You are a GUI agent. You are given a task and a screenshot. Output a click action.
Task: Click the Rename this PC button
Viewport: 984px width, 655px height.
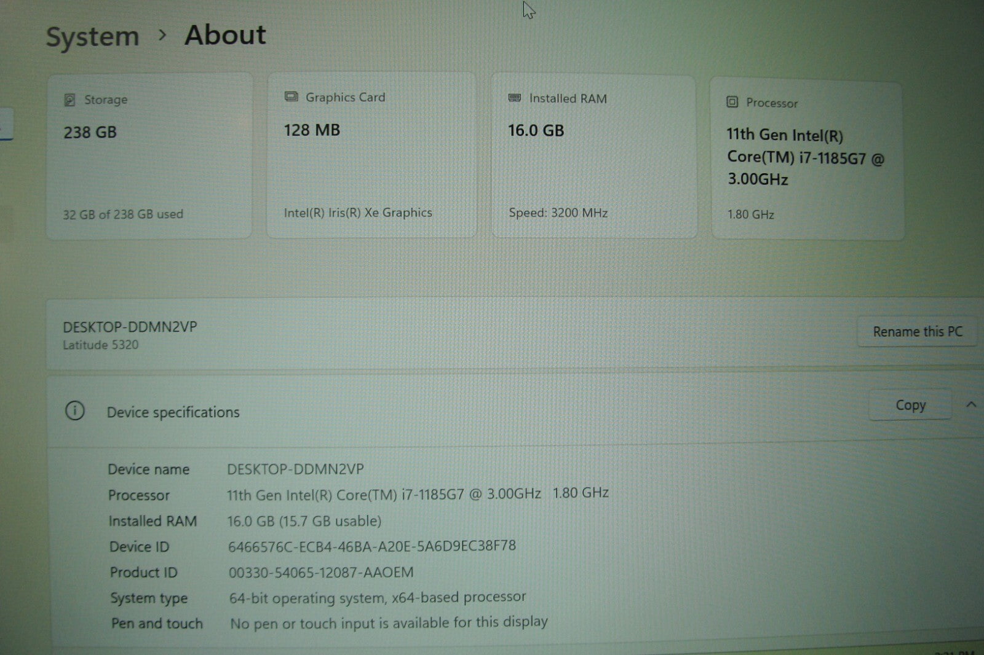(917, 332)
